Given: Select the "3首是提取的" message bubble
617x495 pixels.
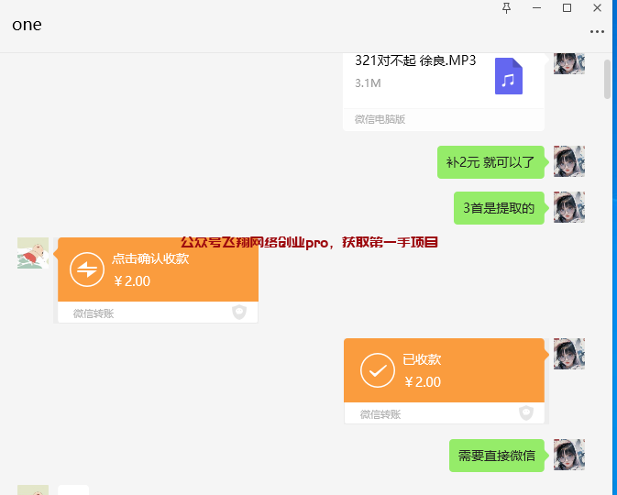Looking at the screenshot, I should click(x=499, y=208).
